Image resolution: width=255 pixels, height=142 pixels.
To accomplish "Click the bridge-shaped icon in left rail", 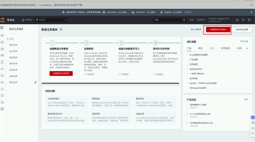I will coord(2,56).
